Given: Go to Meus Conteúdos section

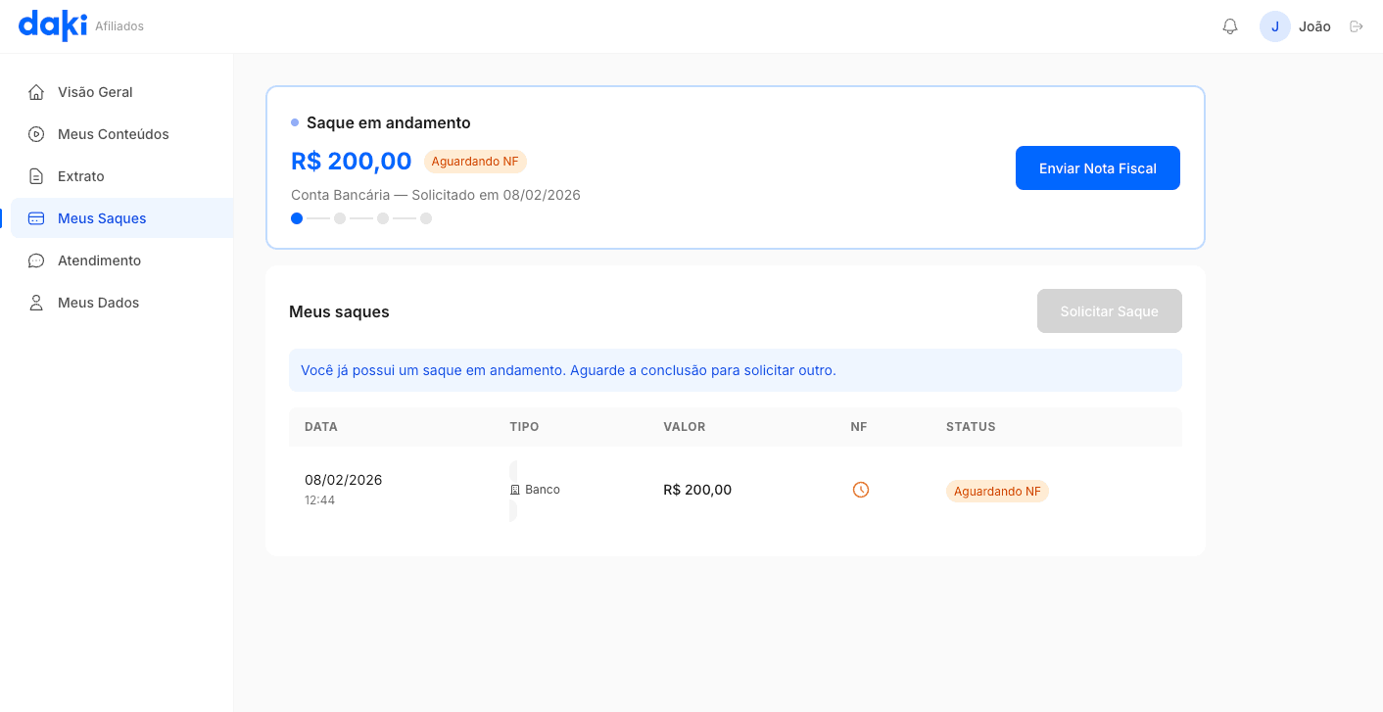Looking at the screenshot, I should click(x=121, y=134).
